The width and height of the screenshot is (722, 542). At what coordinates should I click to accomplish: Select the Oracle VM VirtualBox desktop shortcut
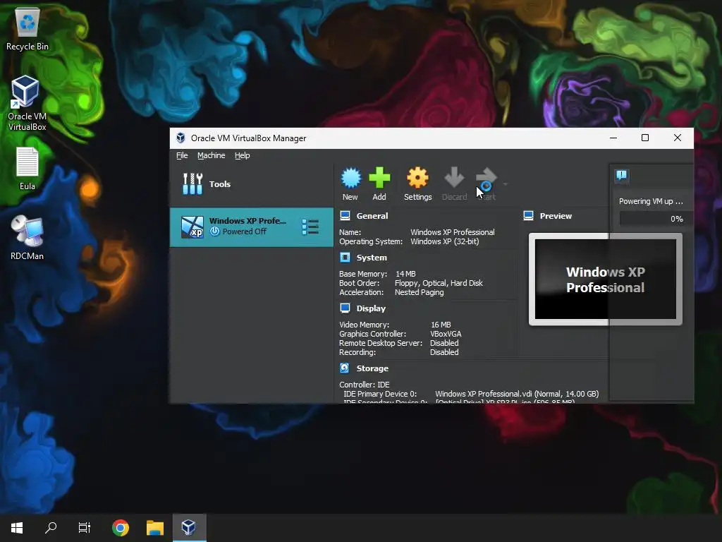[x=27, y=103]
